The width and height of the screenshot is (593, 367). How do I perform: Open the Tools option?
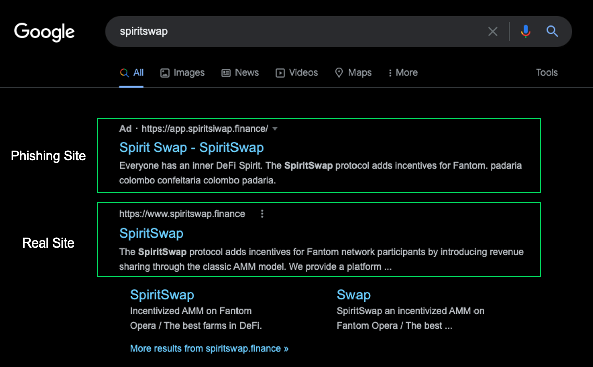coord(547,73)
